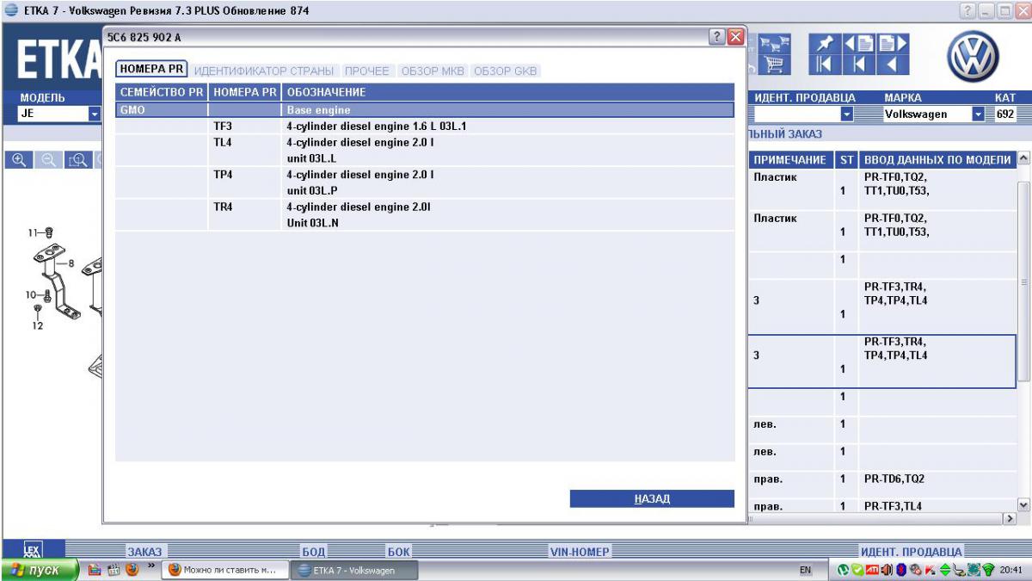Select the GMO Base engine row
1032x581 pixels.
(425, 110)
